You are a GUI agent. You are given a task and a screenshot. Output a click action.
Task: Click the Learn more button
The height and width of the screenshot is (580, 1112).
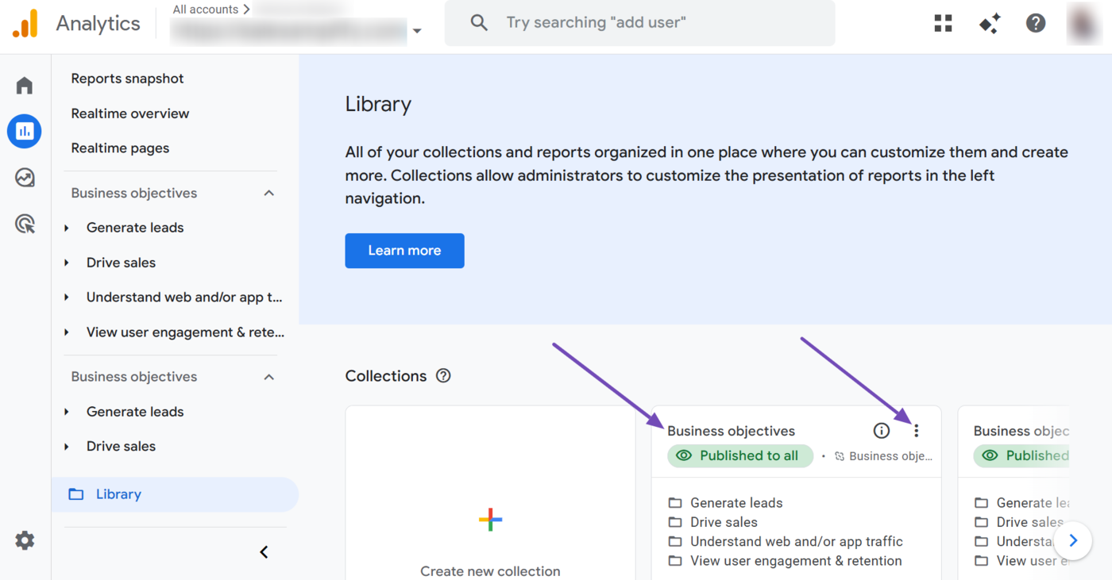404,250
